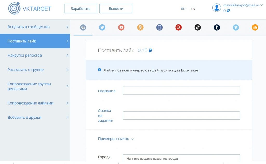The height and width of the screenshot is (164, 266).
Task: Select the Vimeo v icon
Action: [x=236, y=28]
